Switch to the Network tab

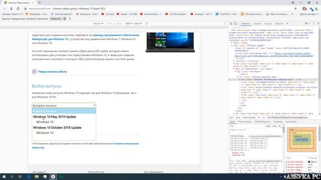(279, 23)
